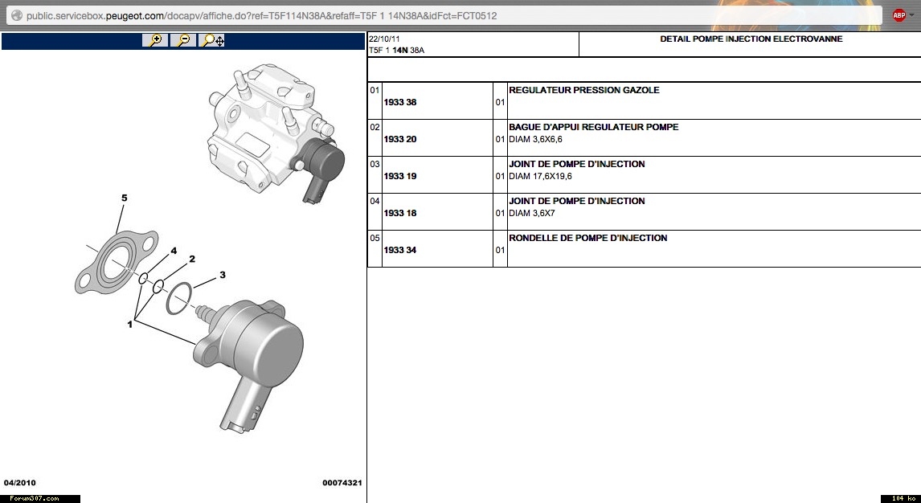921x503 pixels.
Task: Click the 04/2010 diagram date
Action: pos(20,482)
